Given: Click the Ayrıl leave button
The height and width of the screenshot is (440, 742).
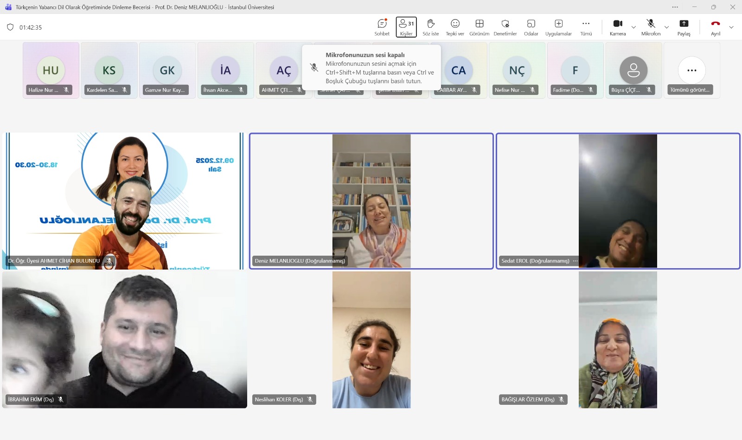Looking at the screenshot, I should (x=716, y=27).
